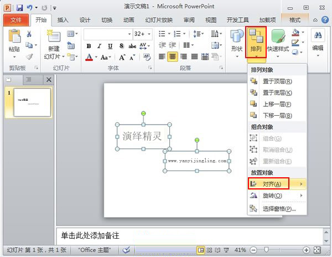Open the Change Case Aa dropdown
This screenshot has height=257, width=332.
(106, 57)
